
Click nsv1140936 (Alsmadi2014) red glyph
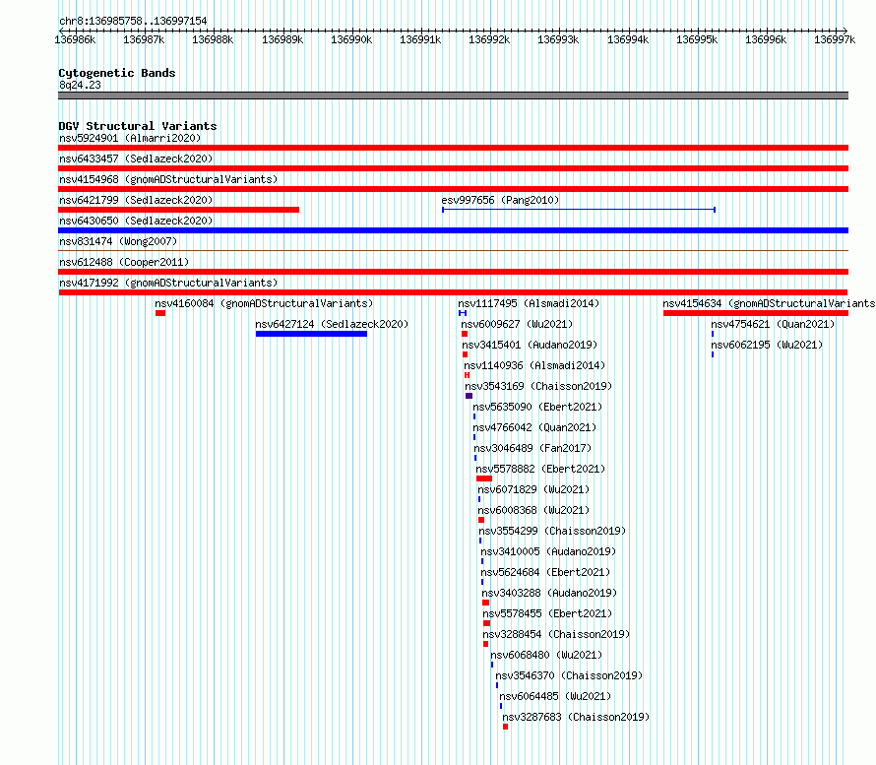coord(468,375)
